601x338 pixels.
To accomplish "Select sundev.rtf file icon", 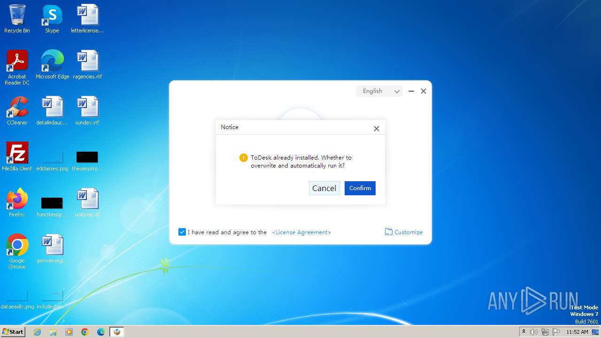I will point(87,111).
